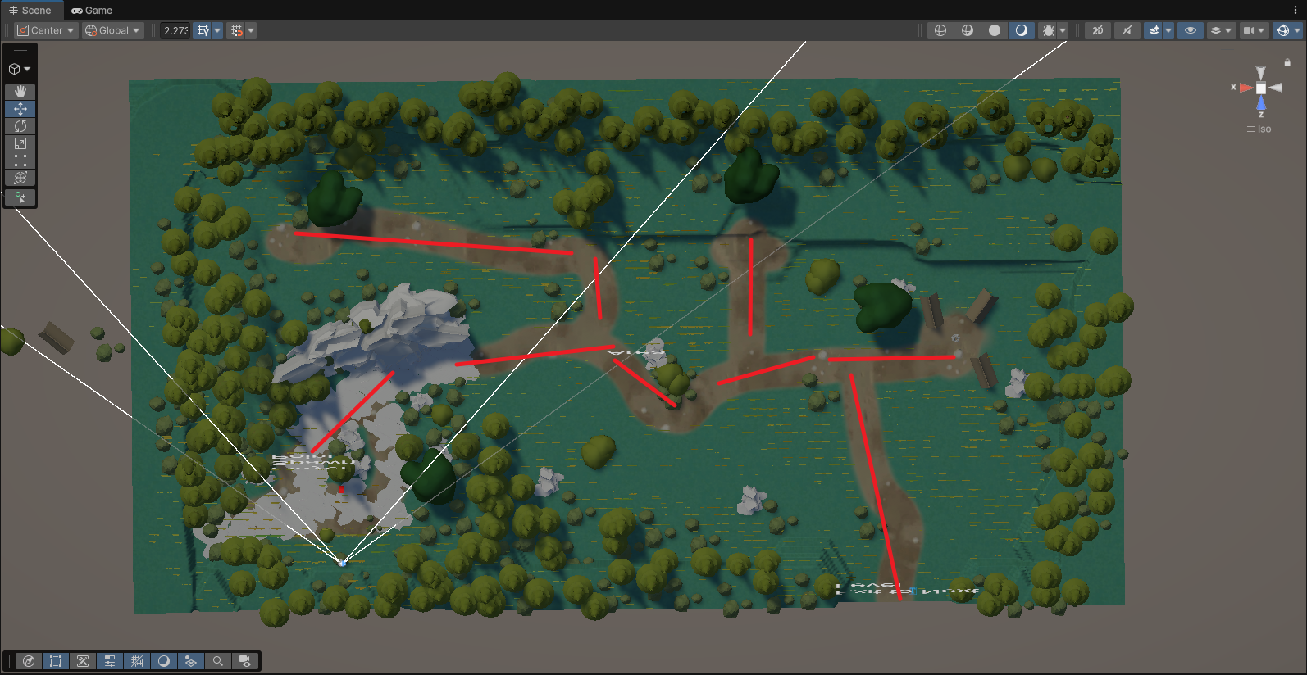The image size is (1307, 675).
Task: Toggle gizmos visibility in scene
Action: click(1283, 30)
